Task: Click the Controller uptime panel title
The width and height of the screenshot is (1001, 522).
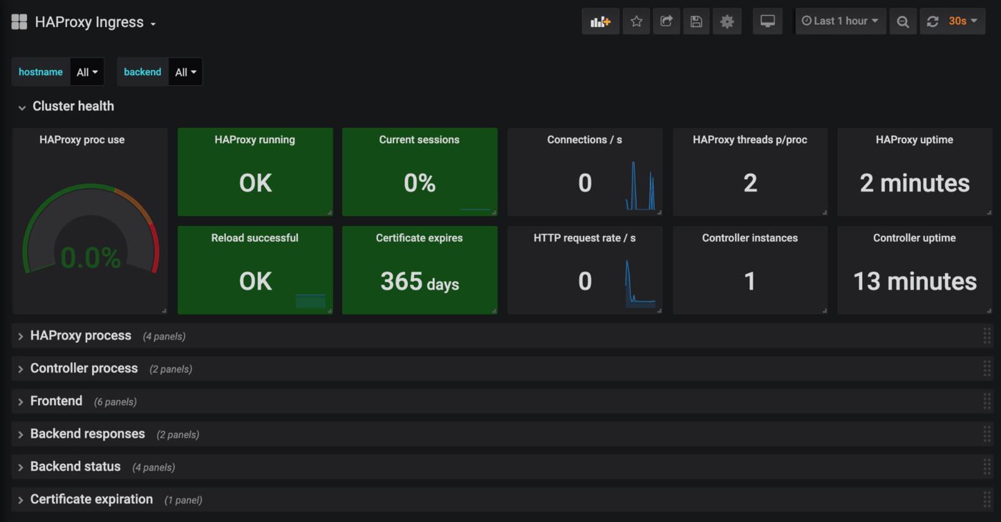Action: click(914, 238)
